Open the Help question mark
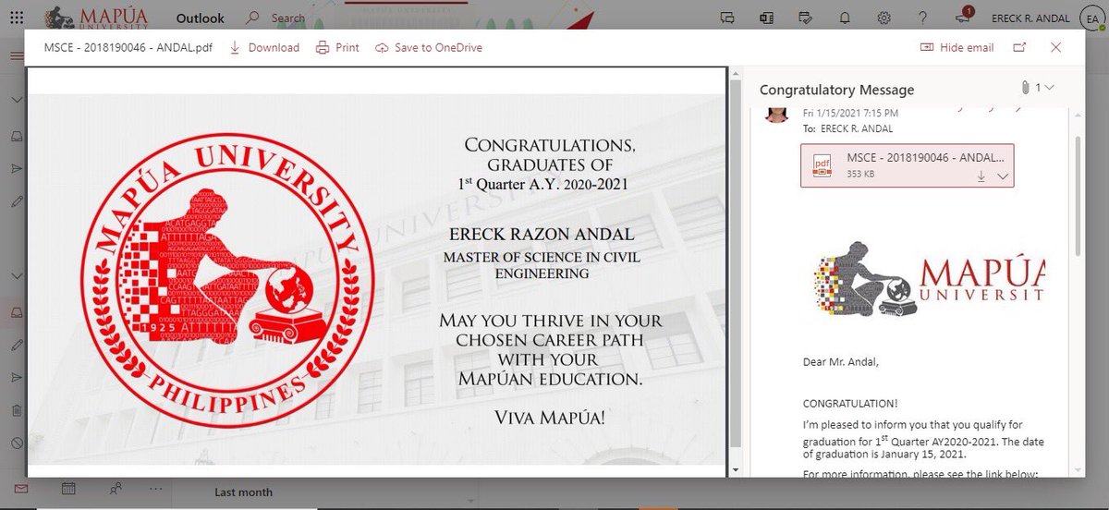Viewport: 1109px width, 510px height. tap(922, 18)
